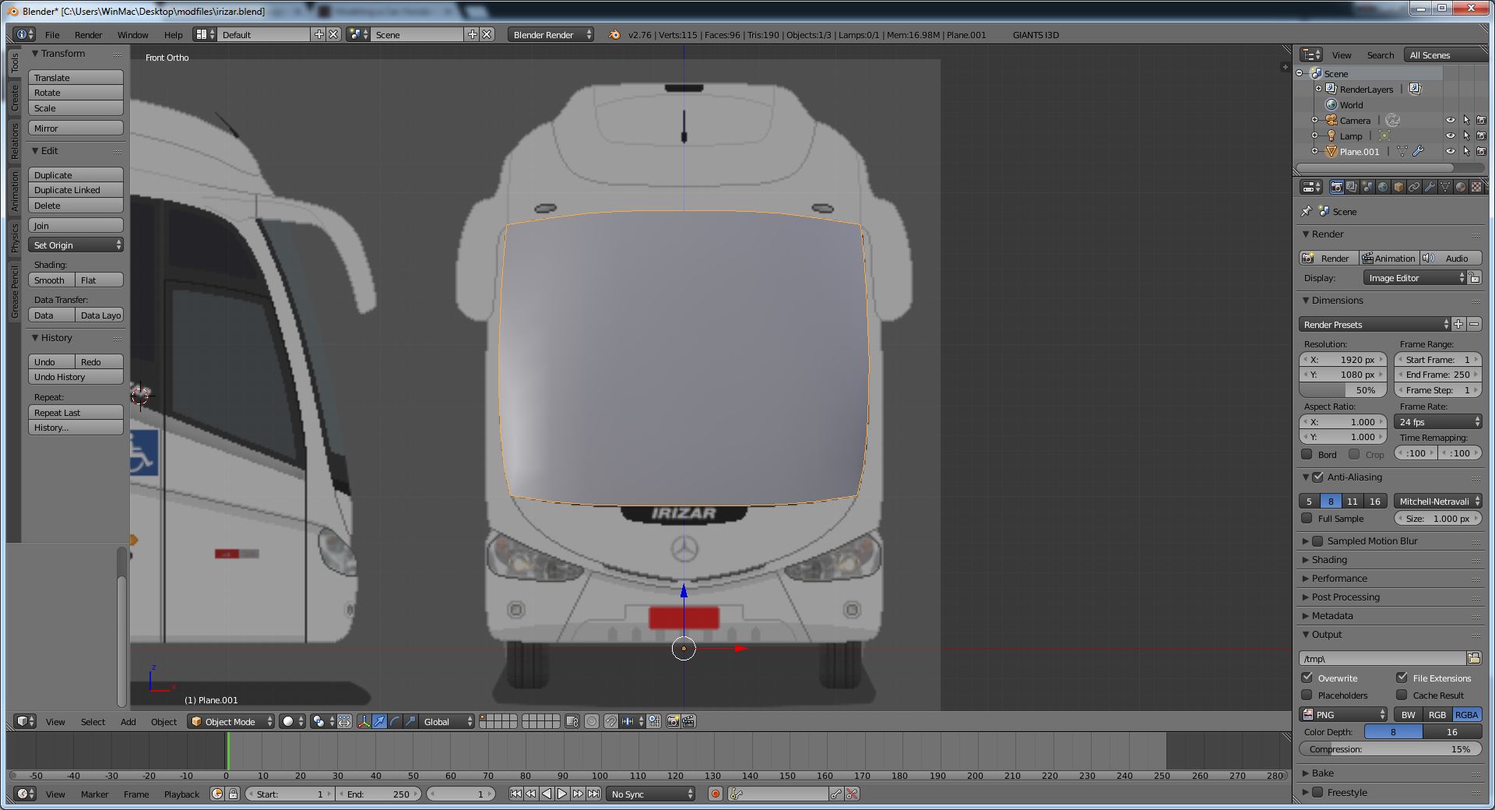Click the Lamp data icon in outliner

click(x=1384, y=136)
